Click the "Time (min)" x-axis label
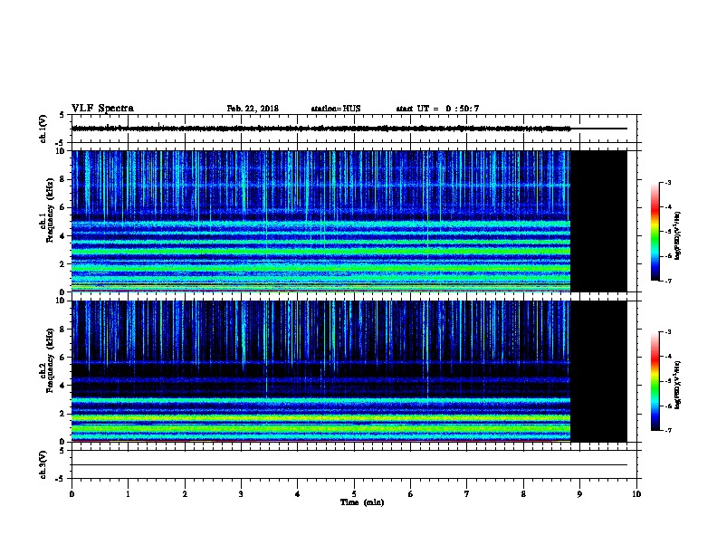Image resolution: width=717 pixels, height=554 pixels. click(x=362, y=502)
